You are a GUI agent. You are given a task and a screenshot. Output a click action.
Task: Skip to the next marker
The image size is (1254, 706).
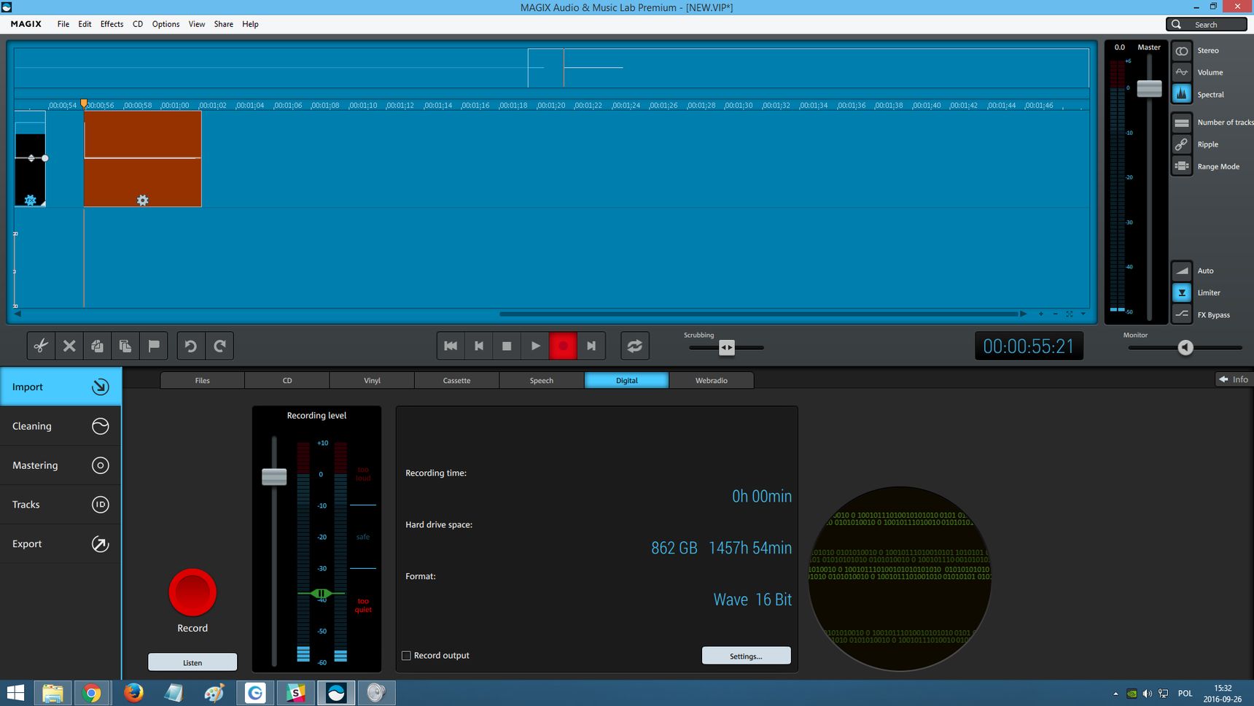point(591,346)
